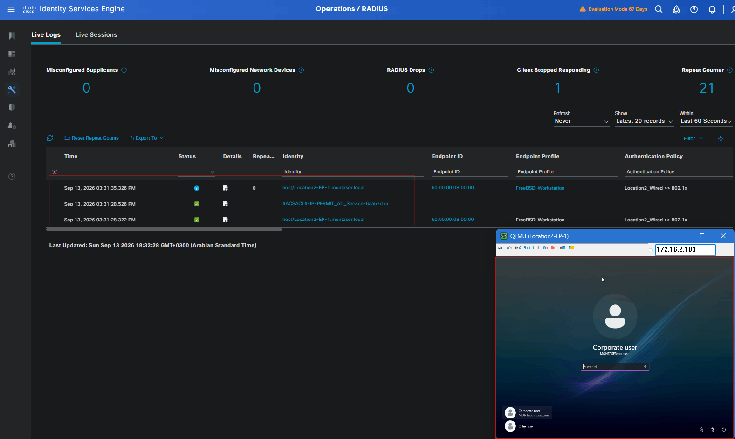This screenshot has width=735, height=439.
Task: Click the Time column header
Action: click(x=71, y=157)
